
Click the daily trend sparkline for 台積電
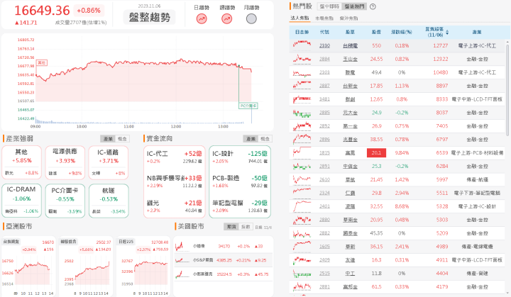pos(302,45)
